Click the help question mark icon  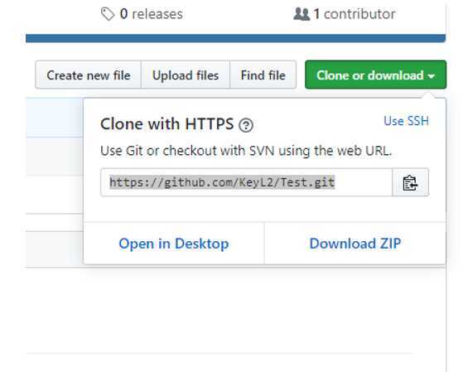[246, 125]
